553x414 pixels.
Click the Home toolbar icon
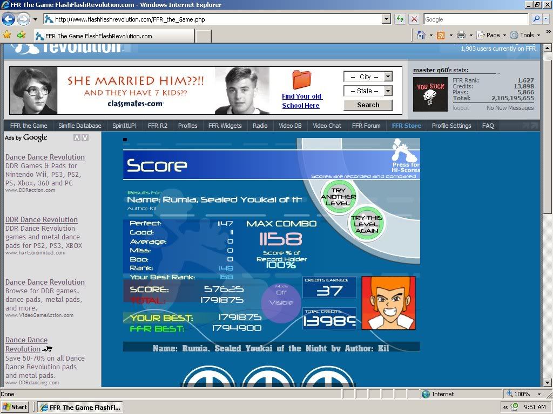coord(422,35)
